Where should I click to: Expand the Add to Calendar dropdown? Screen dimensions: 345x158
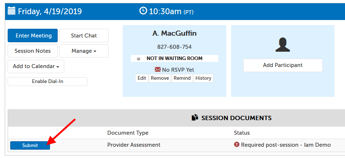(36, 67)
